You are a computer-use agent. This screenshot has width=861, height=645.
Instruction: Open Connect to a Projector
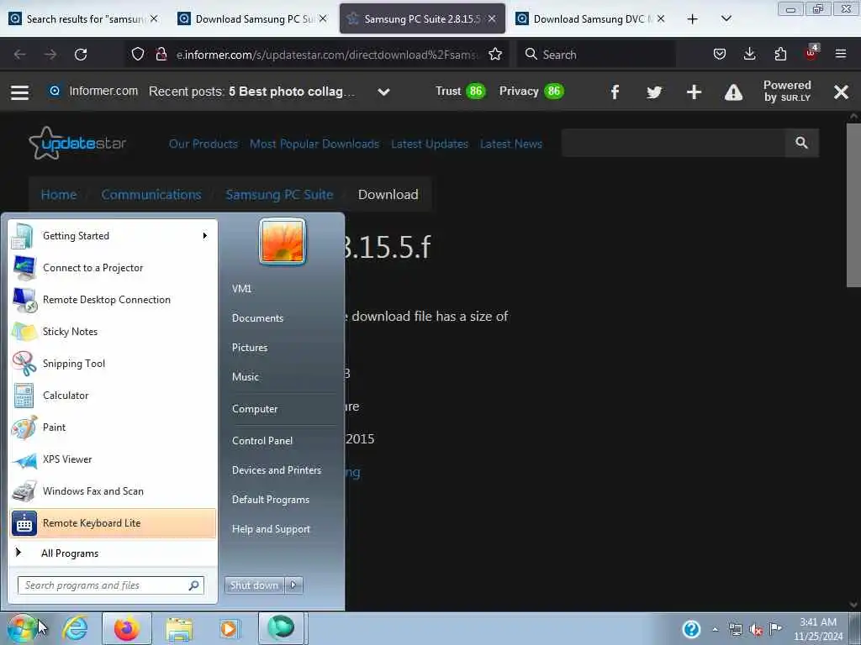click(x=113, y=268)
